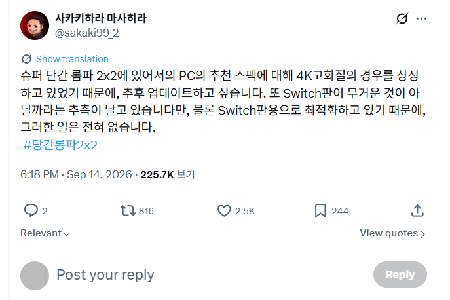
Task: Open the author's profile picture
Action: pos(35,26)
